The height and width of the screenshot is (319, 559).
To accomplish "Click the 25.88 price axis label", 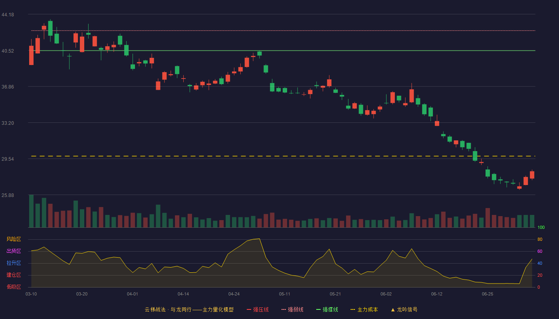I will click(8, 195).
